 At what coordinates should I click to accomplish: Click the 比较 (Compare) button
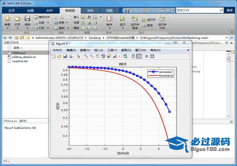(39, 23)
